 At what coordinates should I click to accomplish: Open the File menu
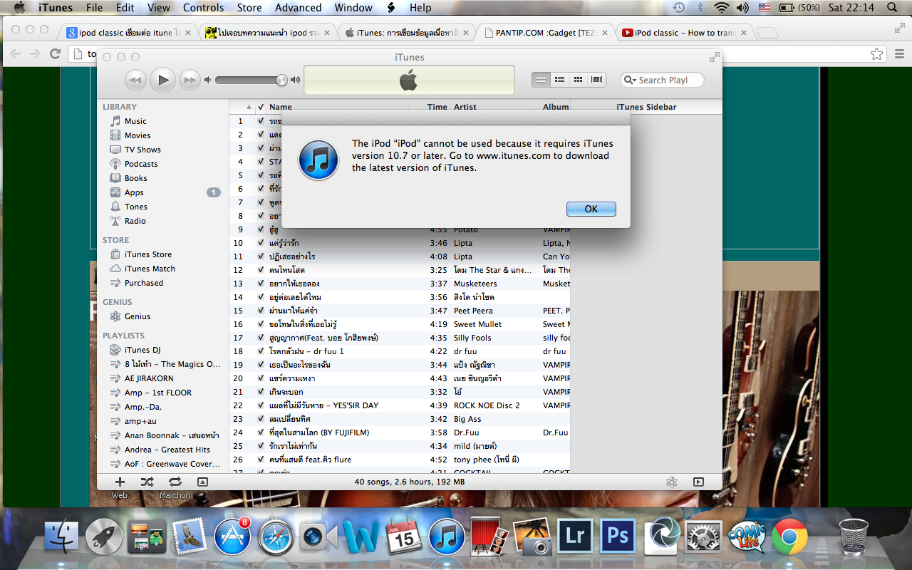94,8
